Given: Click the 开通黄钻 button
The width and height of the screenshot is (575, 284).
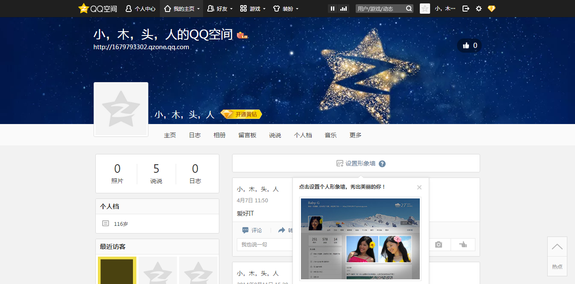Looking at the screenshot, I should tap(241, 114).
